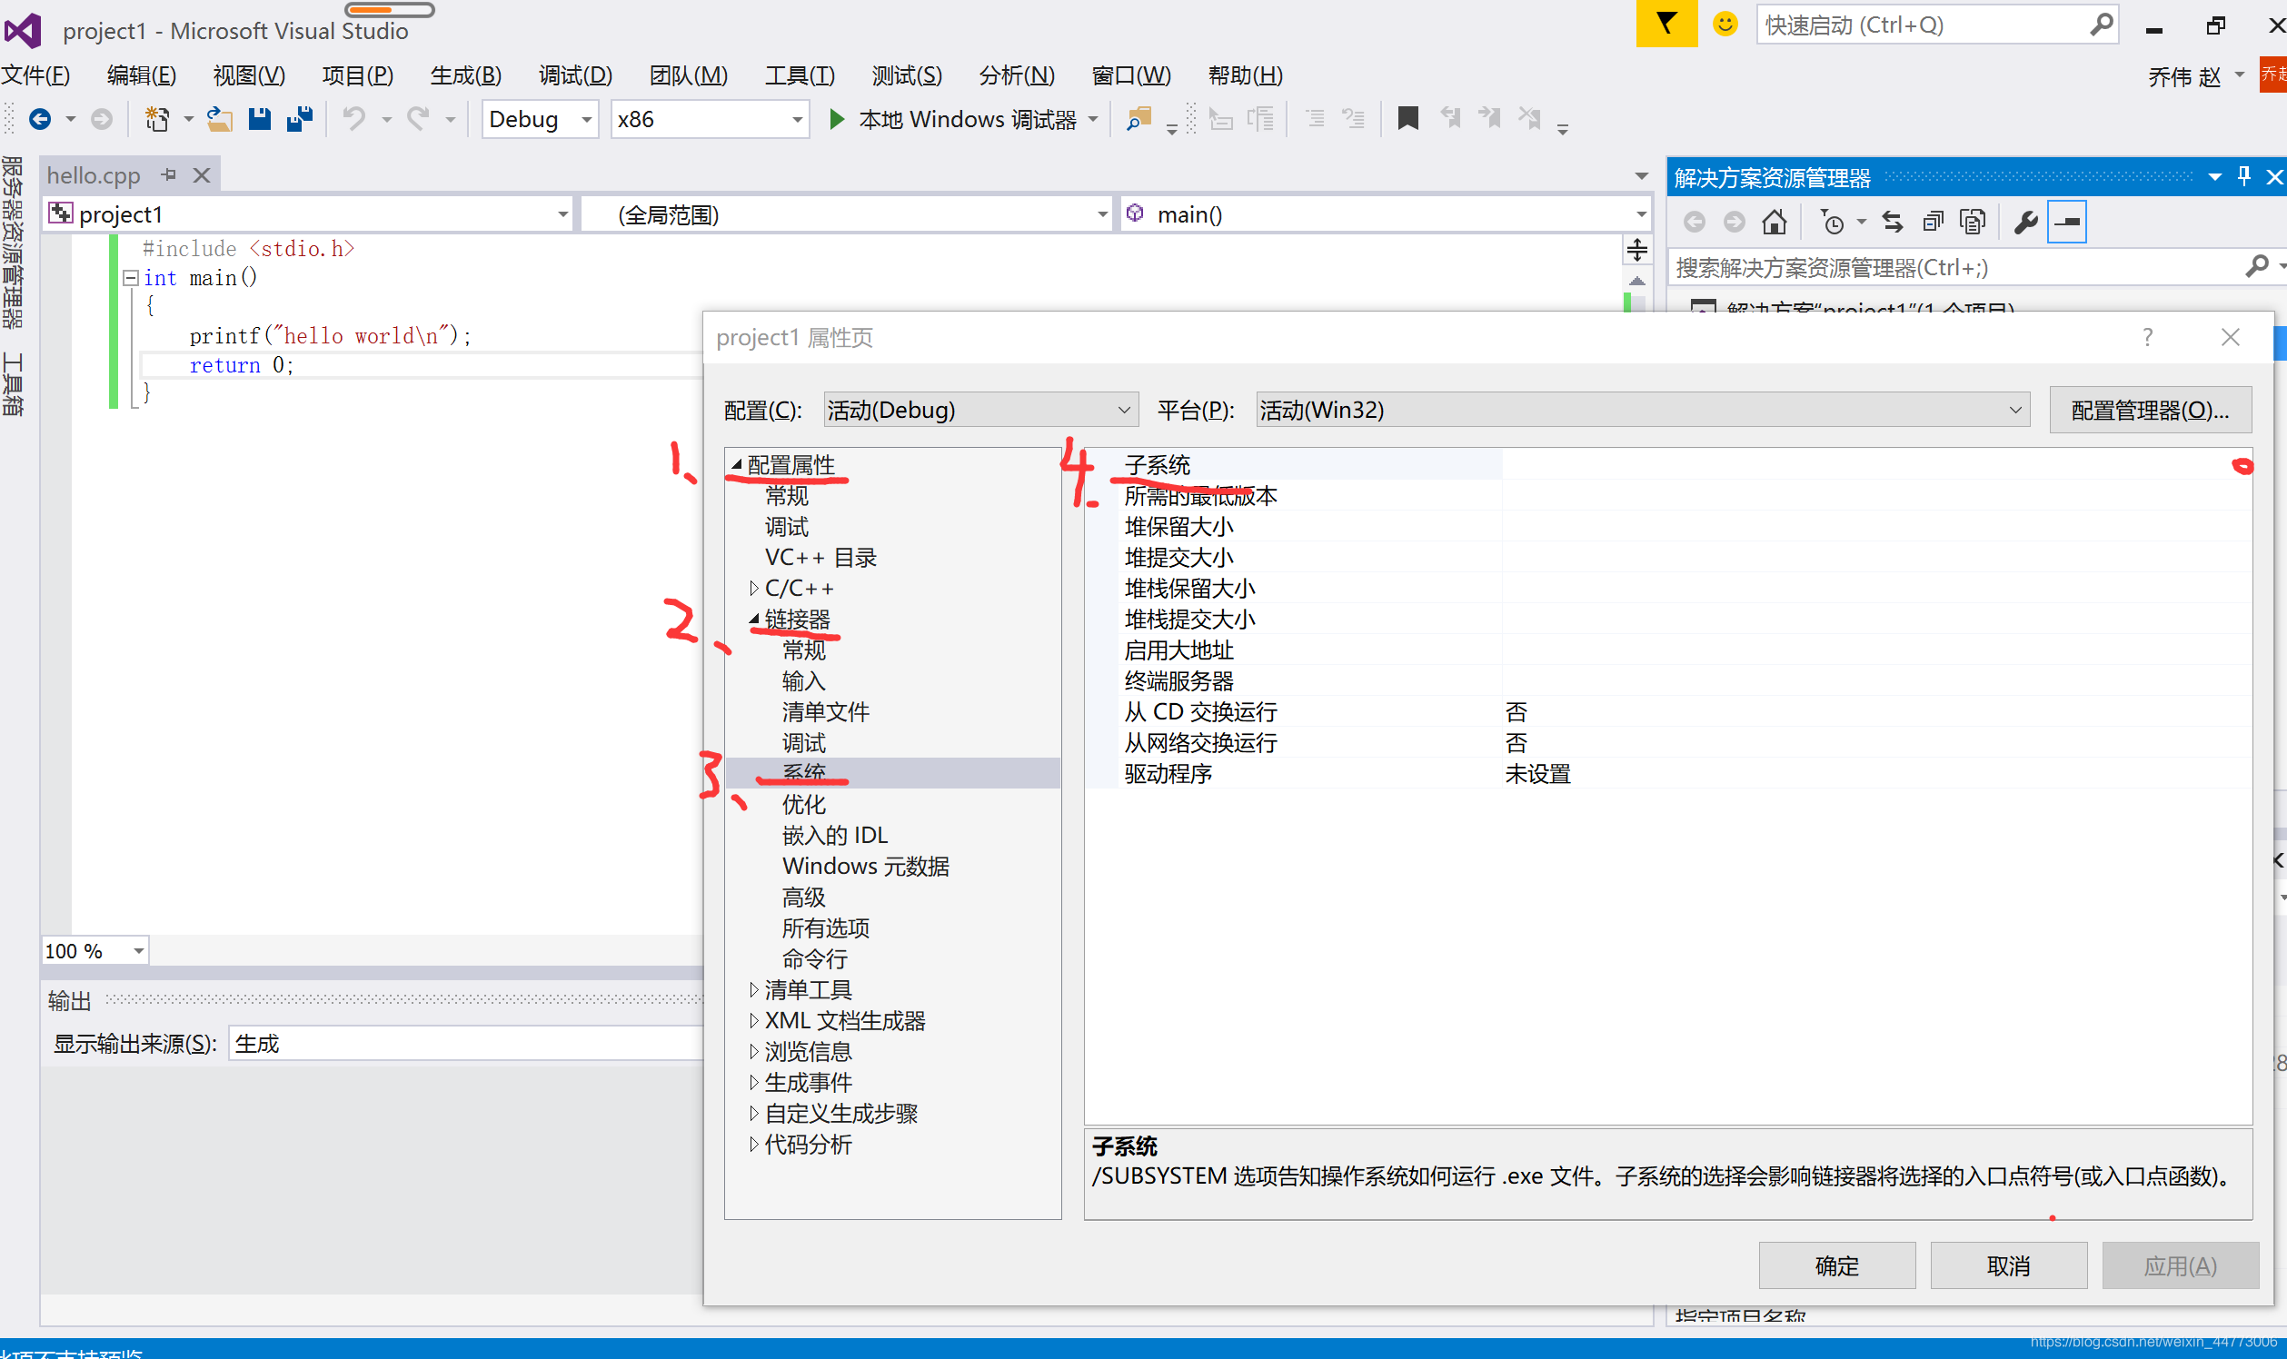Click the Undo arrow icon
The height and width of the screenshot is (1359, 2287).
click(x=354, y=119)
